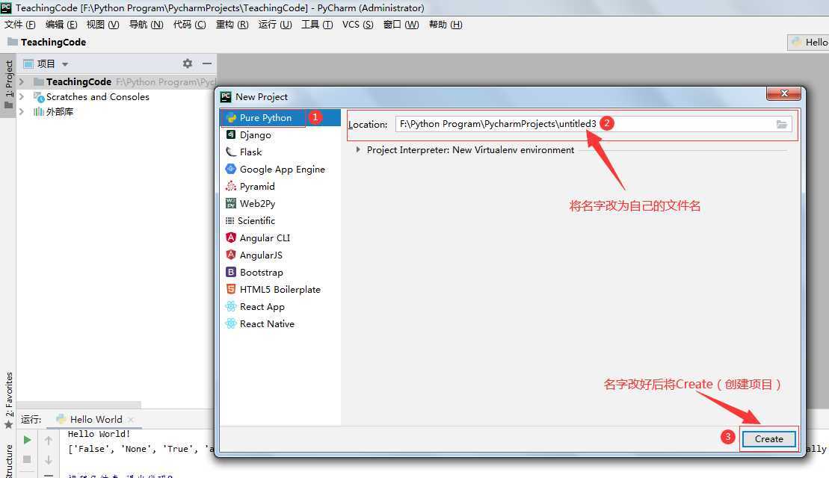Screen dimensions: 829x478
Task: Expand Scratches and Consoles node
Action: coord(21,96)
